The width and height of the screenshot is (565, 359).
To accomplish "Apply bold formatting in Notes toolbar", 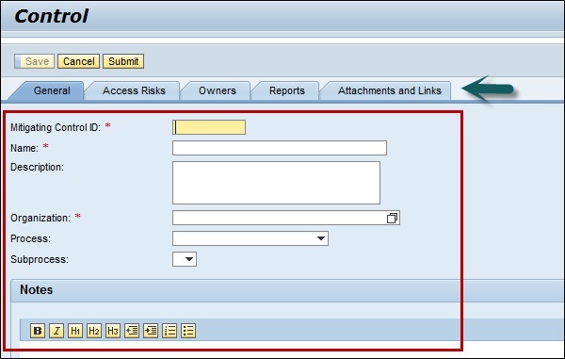I will tap(38, 331).
